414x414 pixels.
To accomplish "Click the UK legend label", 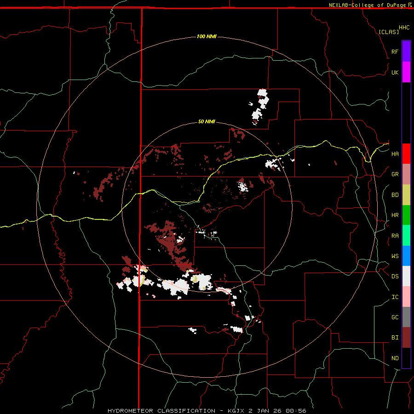I will point(395,72).
